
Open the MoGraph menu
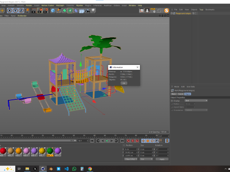click(x=60, y=5)
